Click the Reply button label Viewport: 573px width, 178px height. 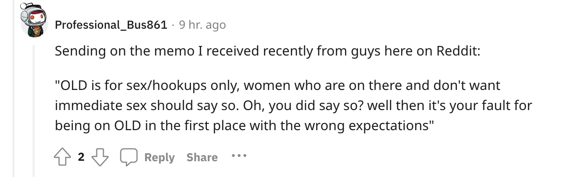159,157
